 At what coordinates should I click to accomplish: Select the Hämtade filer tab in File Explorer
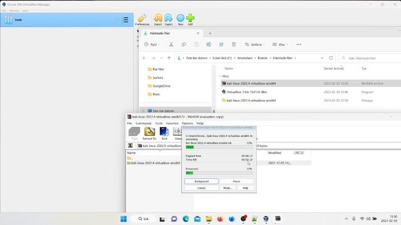[172, 33]
